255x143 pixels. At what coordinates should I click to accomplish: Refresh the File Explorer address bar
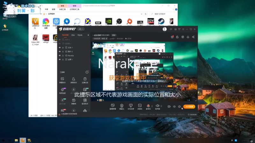point(146,14)
